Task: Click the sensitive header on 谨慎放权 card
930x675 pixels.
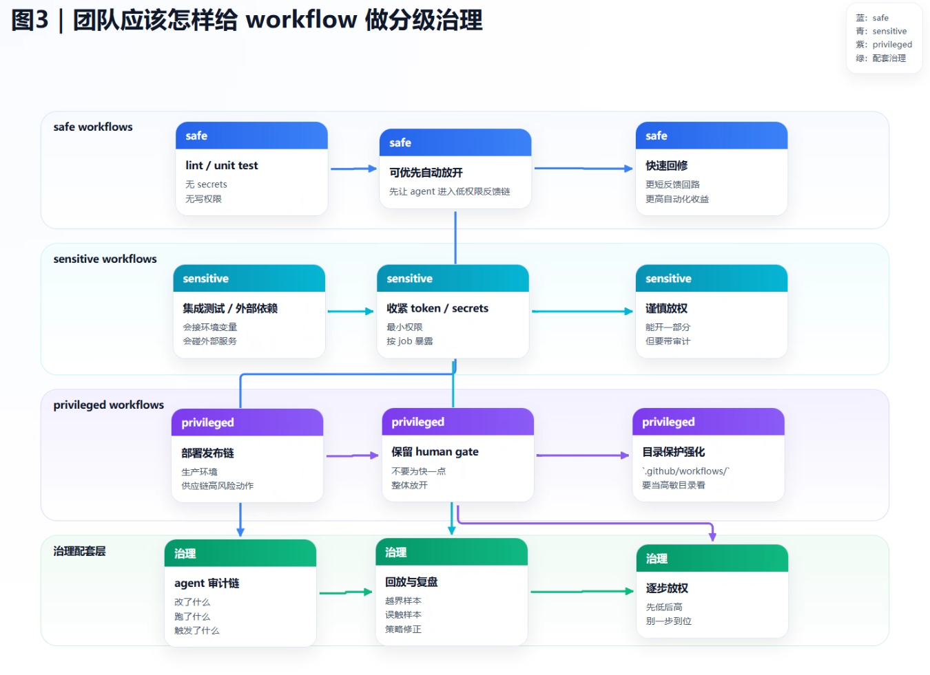Action: pyautogui.click(x=711, y=278)
